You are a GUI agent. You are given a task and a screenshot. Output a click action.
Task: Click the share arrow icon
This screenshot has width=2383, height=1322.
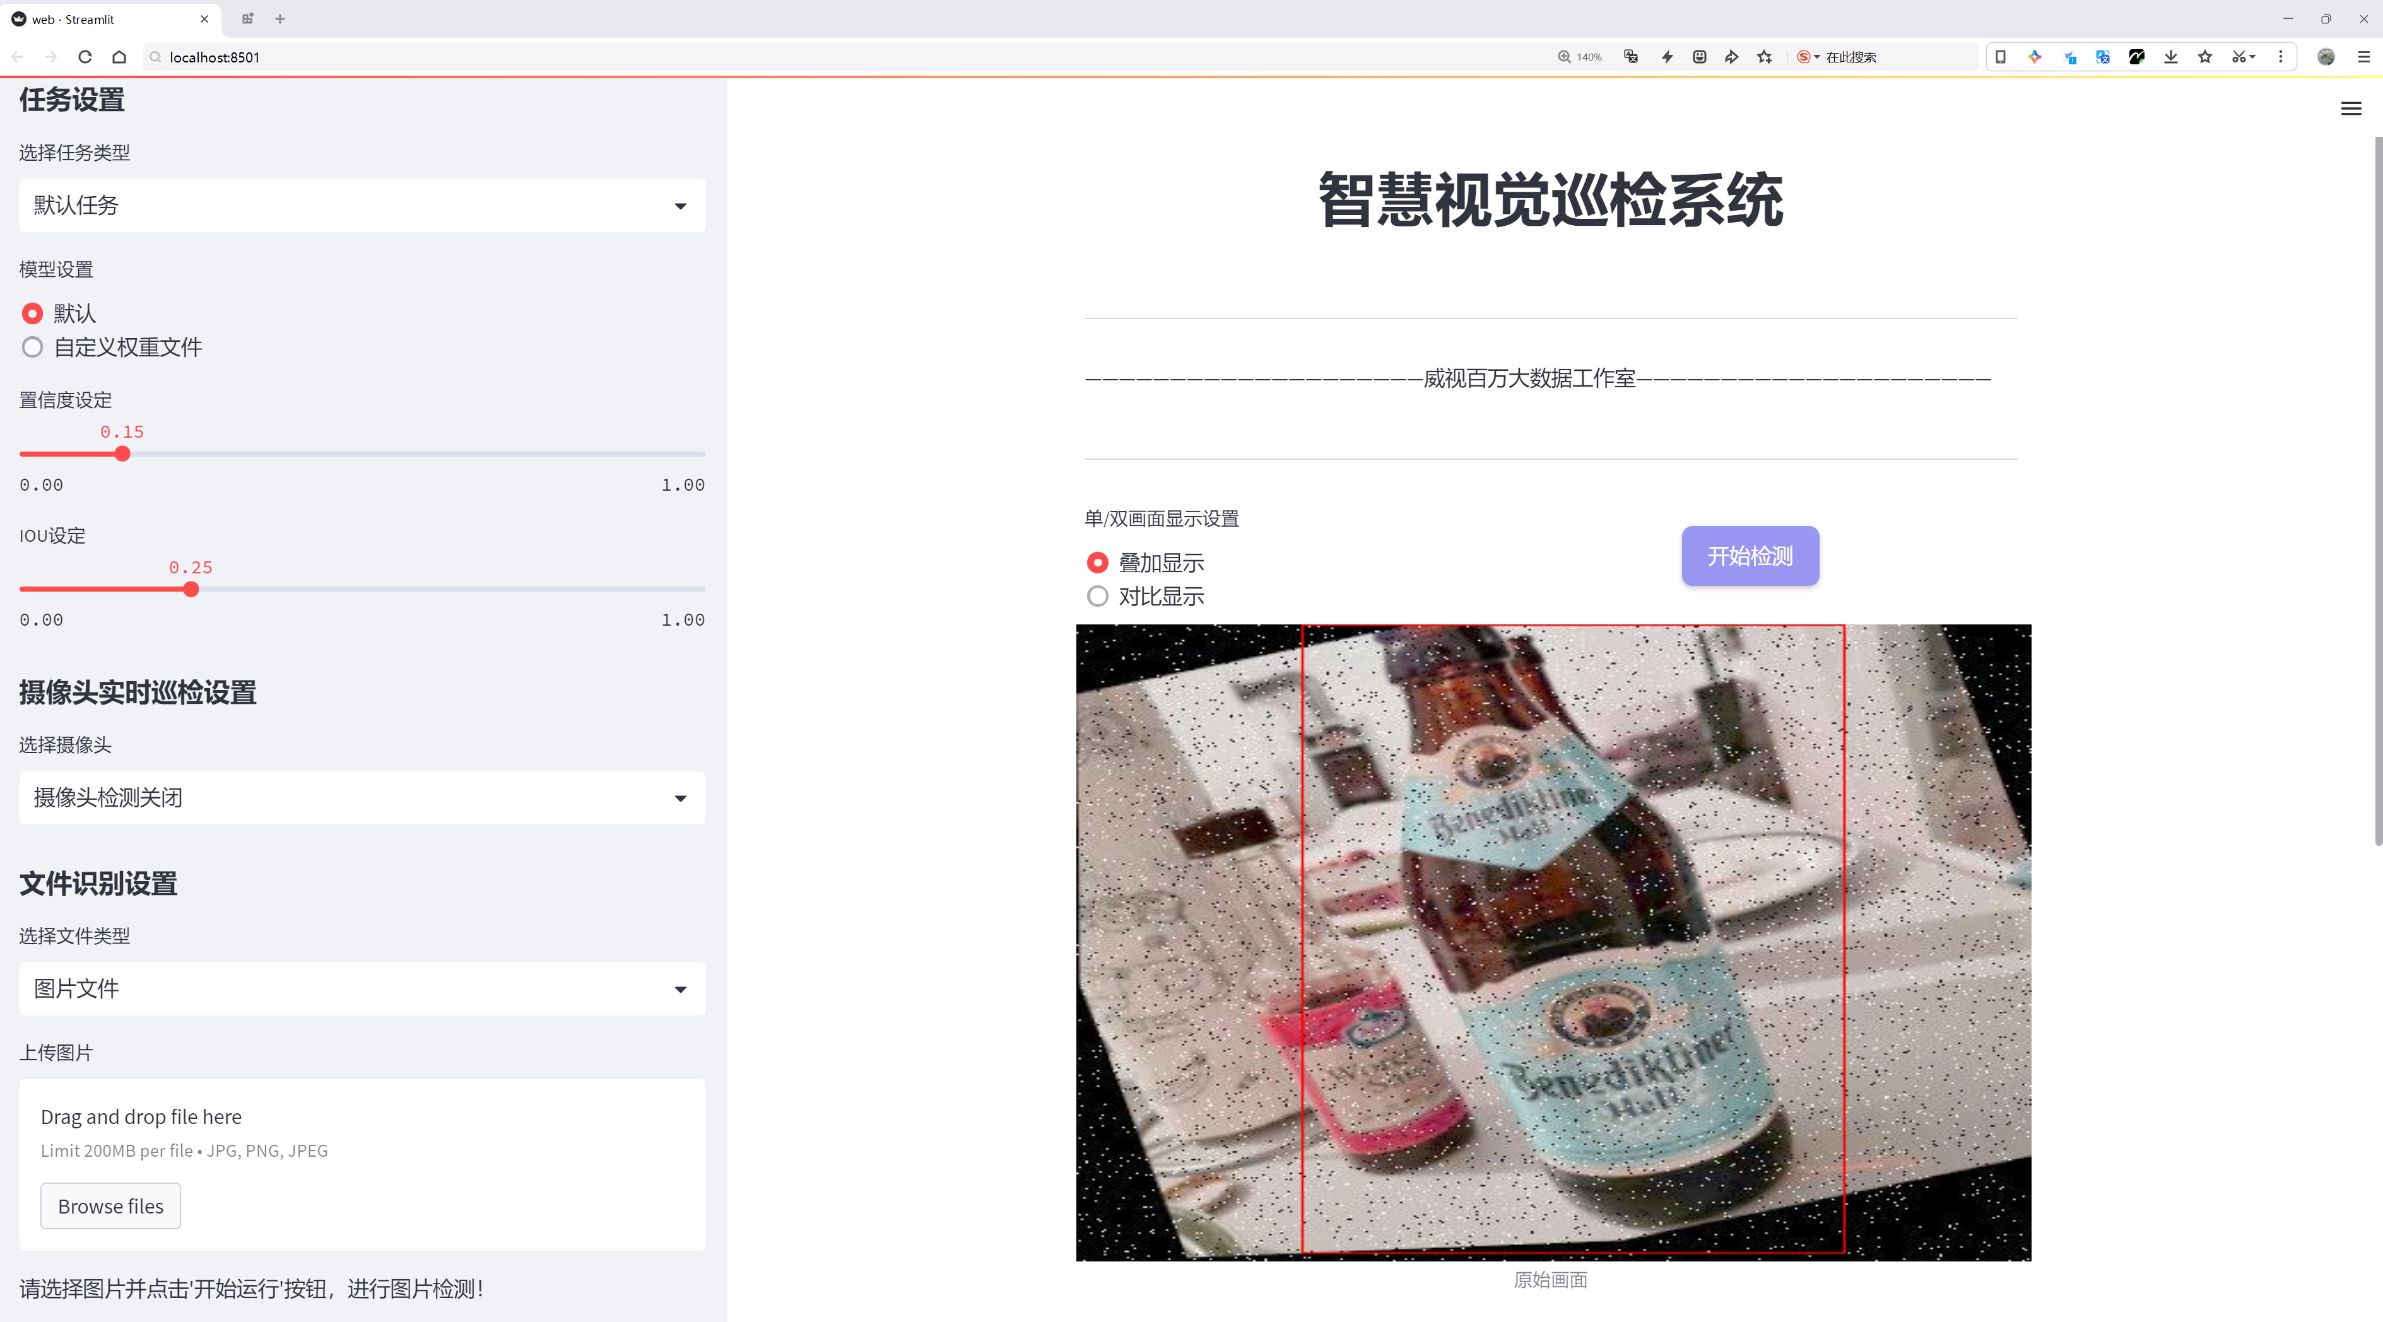point(1732,57)
